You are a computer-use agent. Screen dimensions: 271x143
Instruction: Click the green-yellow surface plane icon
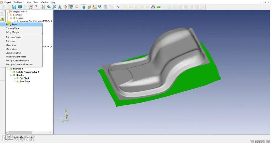[x=89, y=7]
